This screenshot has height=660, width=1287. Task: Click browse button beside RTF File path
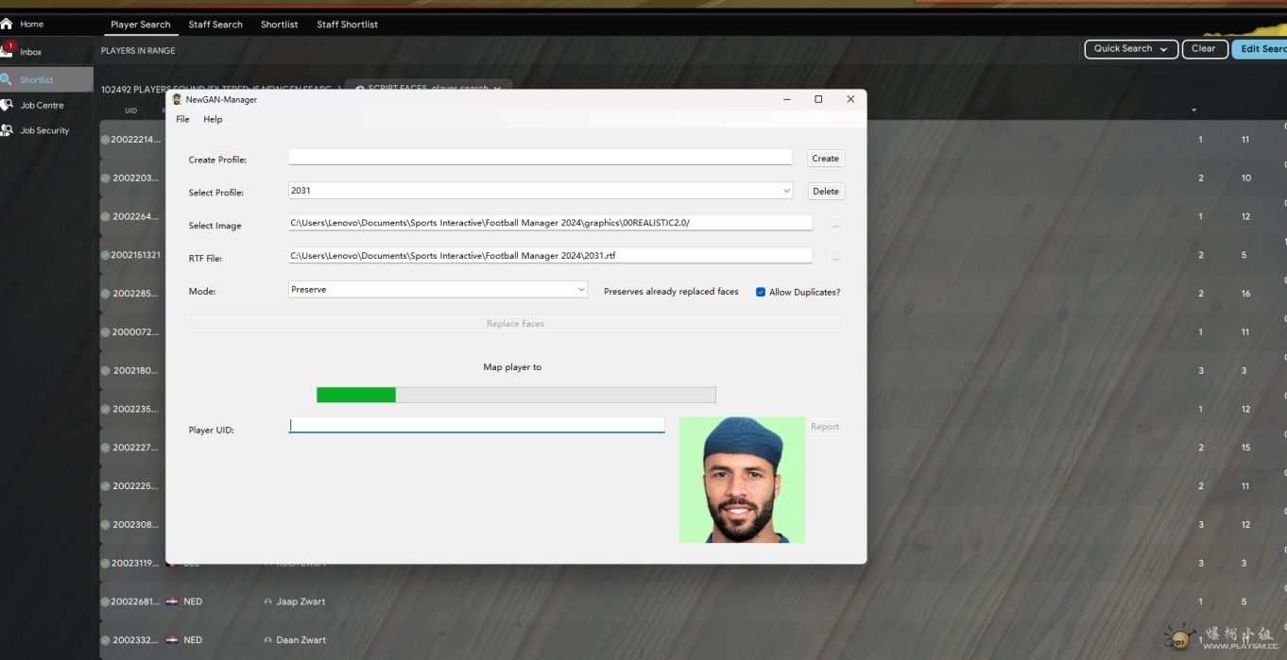coord(835,258)
